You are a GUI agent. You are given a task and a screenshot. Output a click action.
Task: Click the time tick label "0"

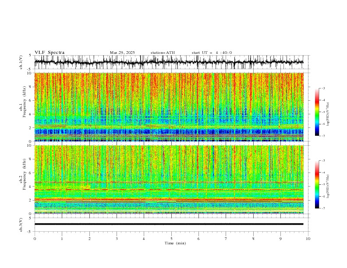pyautogui.click(x=35, y=239)
